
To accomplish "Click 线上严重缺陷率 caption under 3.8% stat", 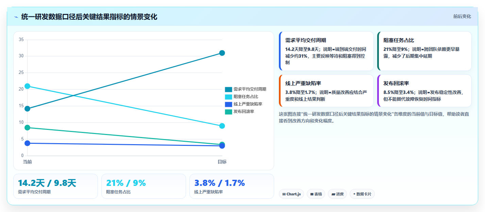I will point(208,192).
